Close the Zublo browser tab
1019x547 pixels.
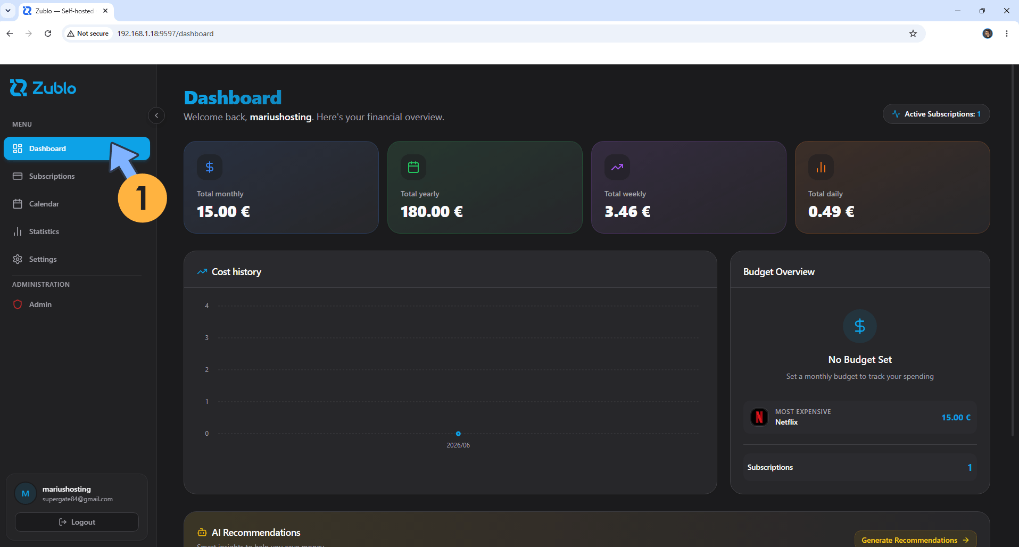pos(105,11)
